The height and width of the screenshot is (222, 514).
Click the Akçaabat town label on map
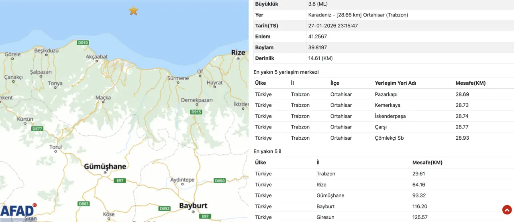point(97,57)
